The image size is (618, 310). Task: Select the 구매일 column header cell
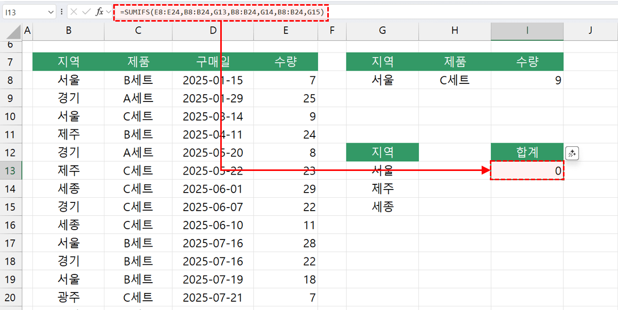(213, 61)
